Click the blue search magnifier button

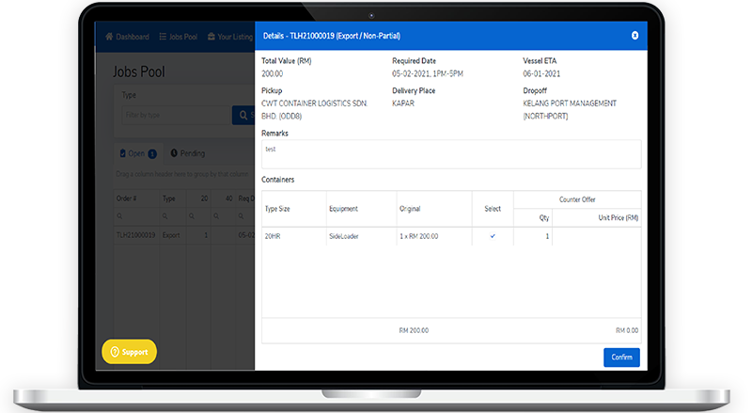(243, 115)
